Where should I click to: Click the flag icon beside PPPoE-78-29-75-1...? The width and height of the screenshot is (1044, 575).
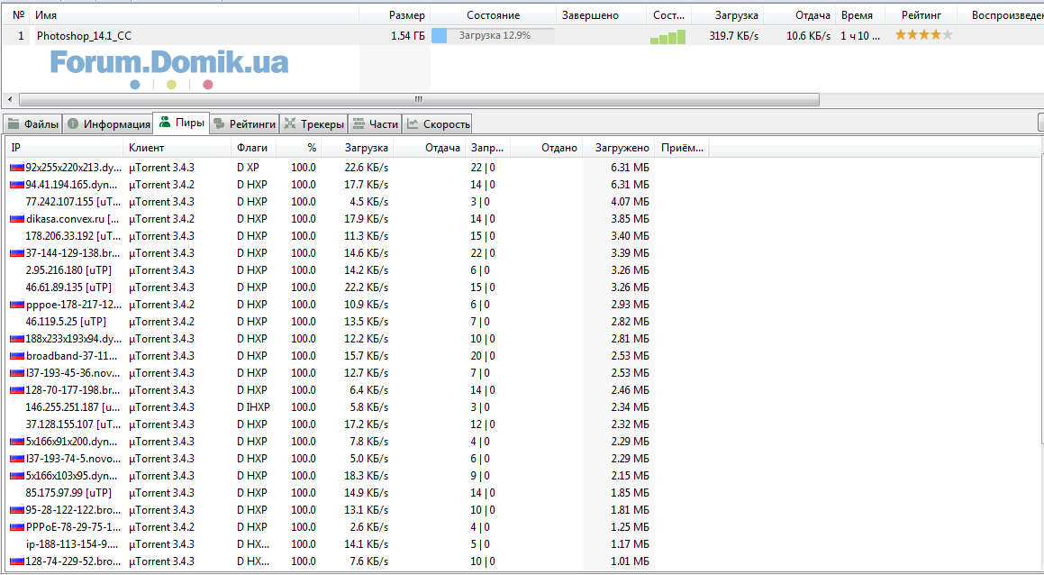[17, 527]
